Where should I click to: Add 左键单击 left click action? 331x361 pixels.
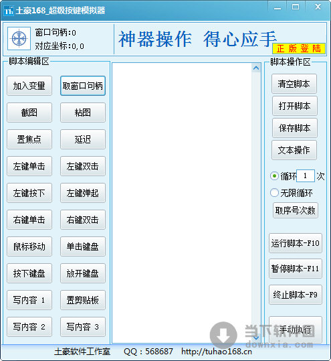coord(29,166)
